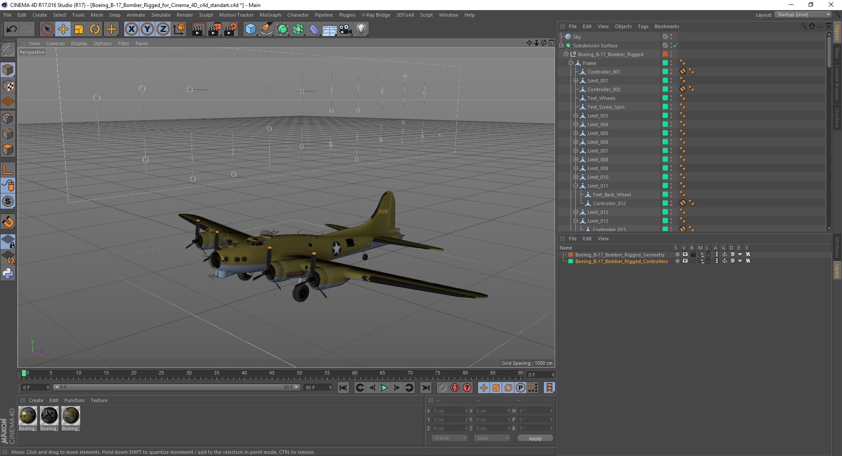This screenshot has width=842, height=456.
Task: Open the spline Pen tool
Action: coord(267,29)
